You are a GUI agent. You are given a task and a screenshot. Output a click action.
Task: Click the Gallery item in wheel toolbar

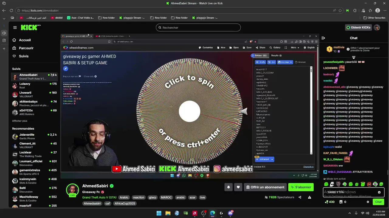[275, 48]
